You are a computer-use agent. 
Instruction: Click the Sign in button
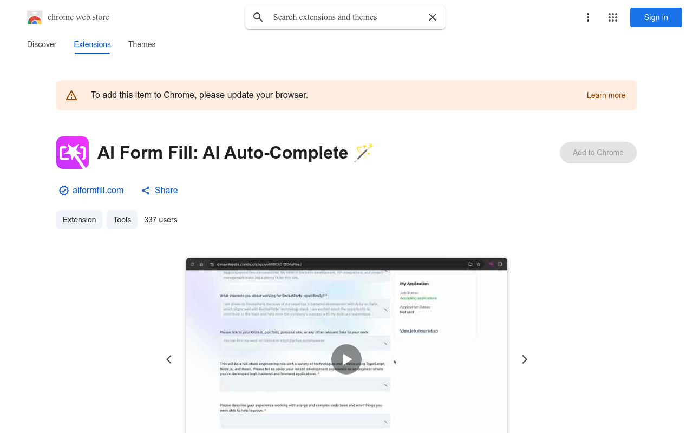pyautogui.click(x=656, y=17)
